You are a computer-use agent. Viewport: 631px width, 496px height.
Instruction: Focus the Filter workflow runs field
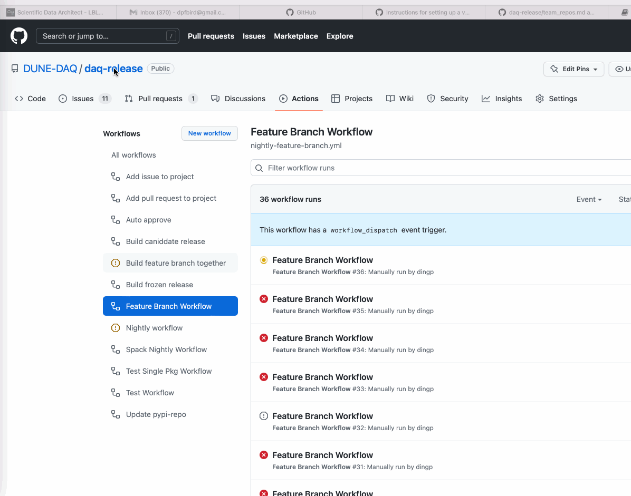coord(441,168)
